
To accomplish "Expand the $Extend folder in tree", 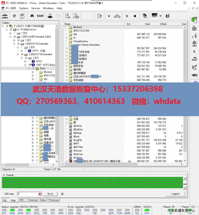I will tap(33, 72).
